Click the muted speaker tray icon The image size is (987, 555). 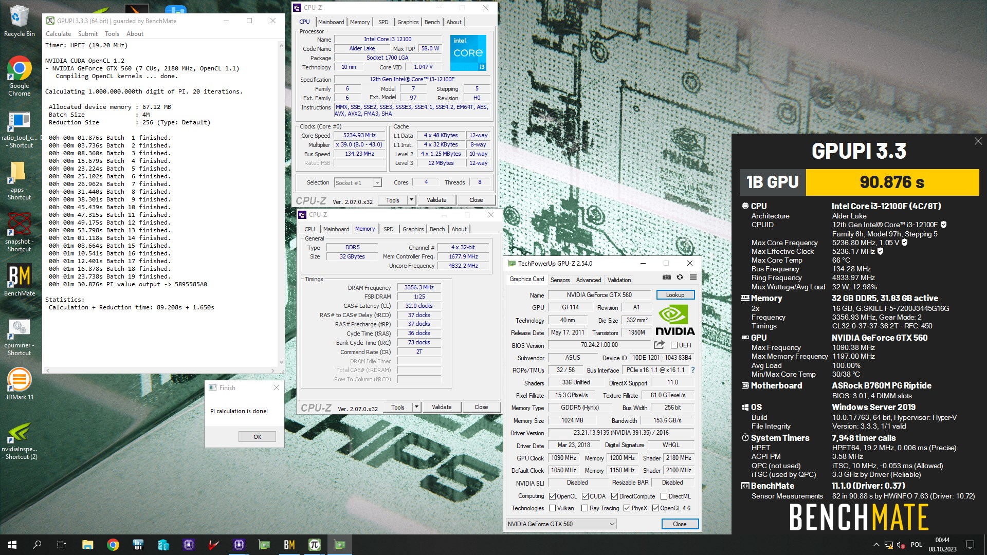[901, 545]
